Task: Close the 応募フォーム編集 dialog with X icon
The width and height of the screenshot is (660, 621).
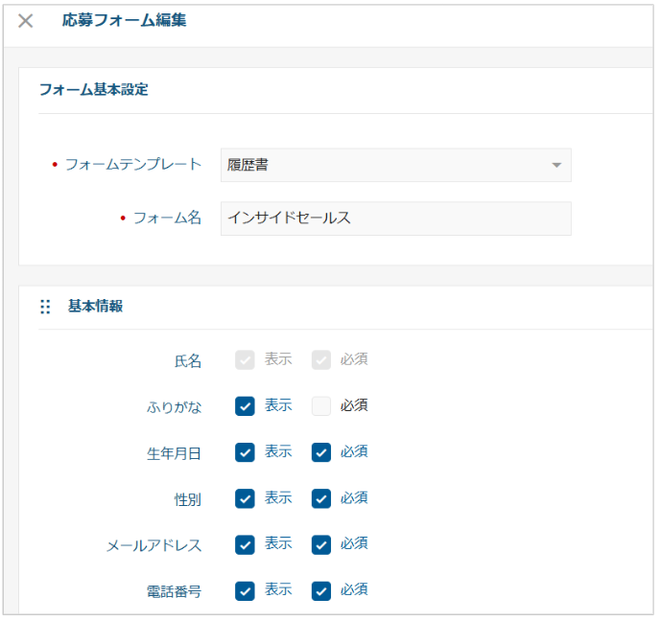Action: coord(25,20)
